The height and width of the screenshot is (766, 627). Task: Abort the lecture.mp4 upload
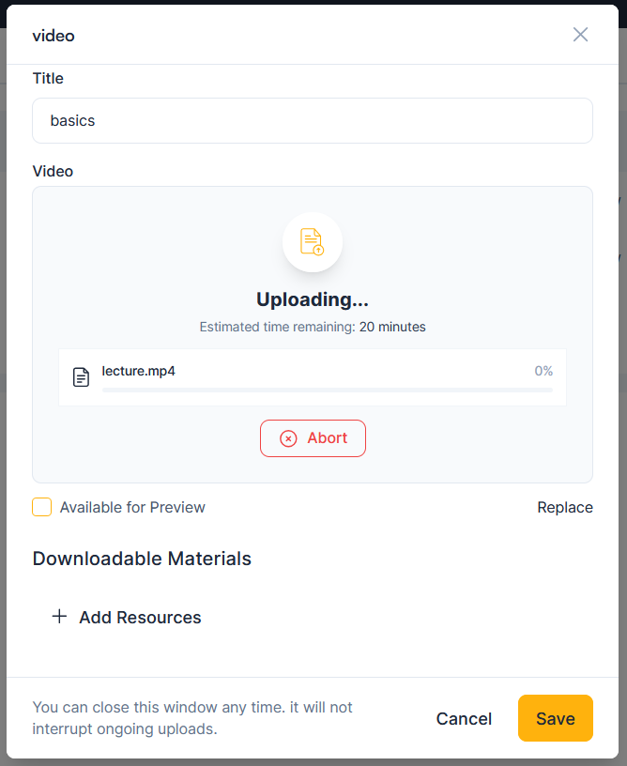coord(313,438)
